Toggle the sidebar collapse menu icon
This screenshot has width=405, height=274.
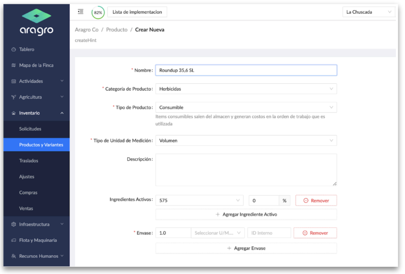tap(81, 11)
